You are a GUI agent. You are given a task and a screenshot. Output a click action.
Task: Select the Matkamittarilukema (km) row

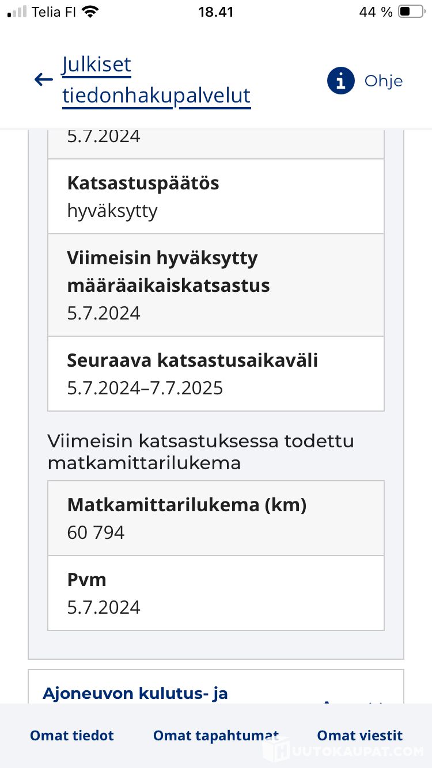click(x=216, y=518)
